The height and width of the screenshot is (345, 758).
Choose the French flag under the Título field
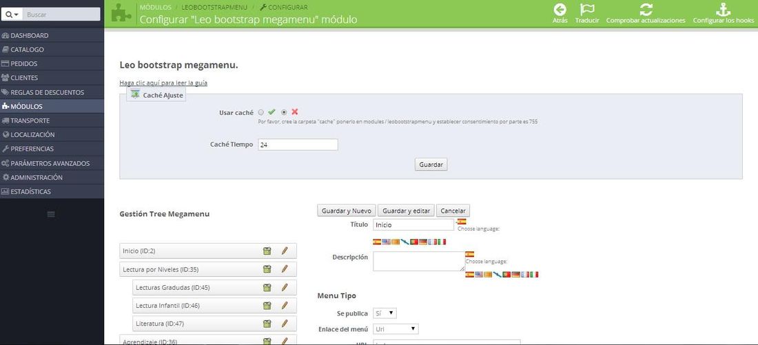point(432,242)
